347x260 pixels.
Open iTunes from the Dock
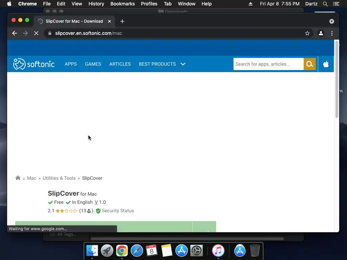tap(218, 251)
